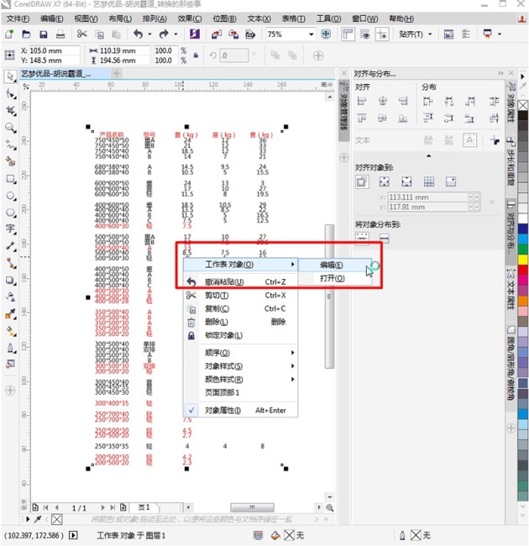Toggle Align to Active Objects option
Image resolution: width=529 pixels, height=546 pixels.
click(362, 181)
